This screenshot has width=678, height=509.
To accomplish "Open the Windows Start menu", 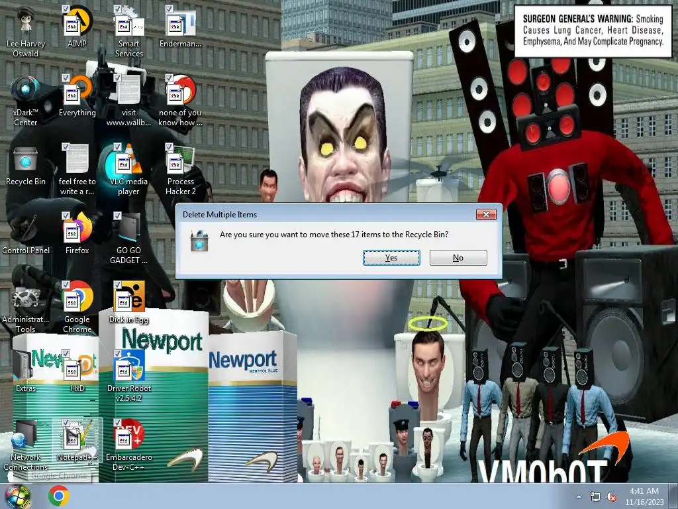I will pyautogui.click(x=17, y=496).
